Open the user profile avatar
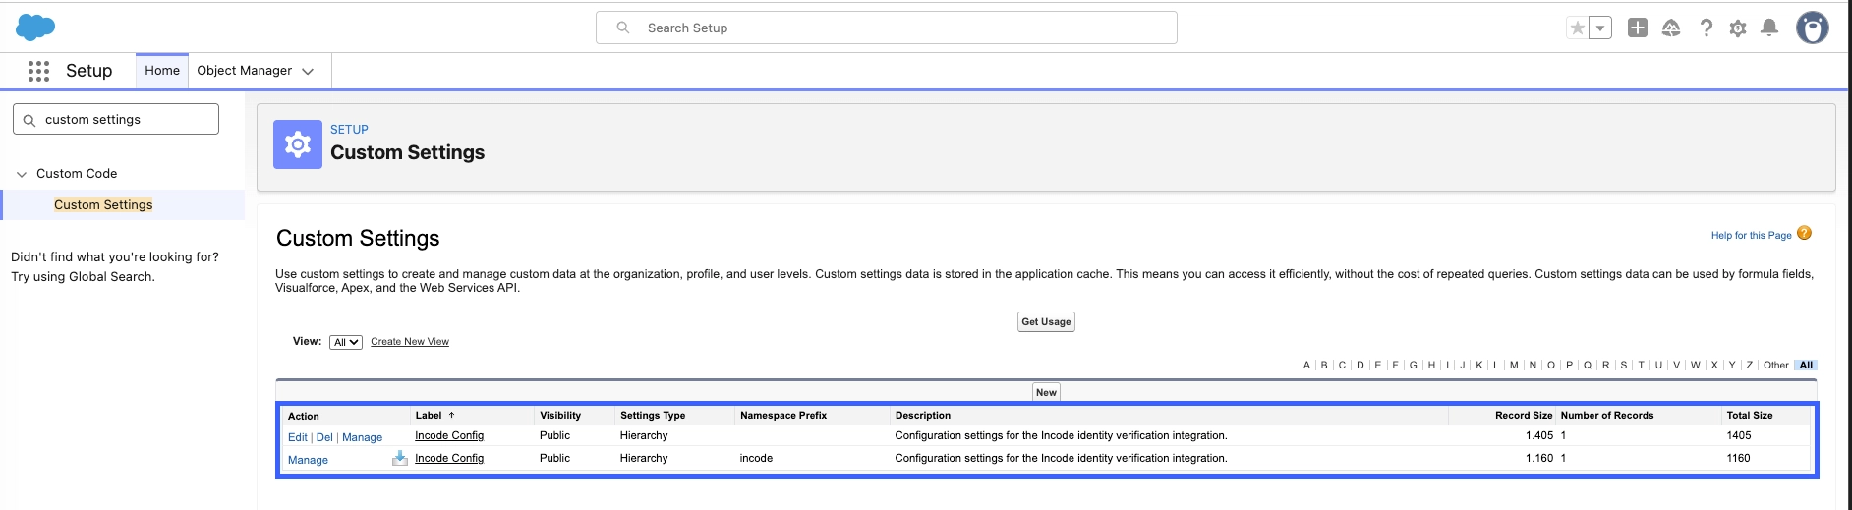 [x=1813, y=28]
